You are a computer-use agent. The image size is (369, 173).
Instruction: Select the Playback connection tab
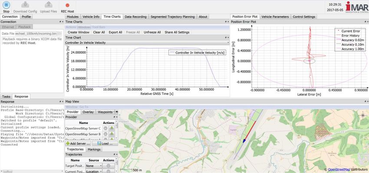click(24, 27)
